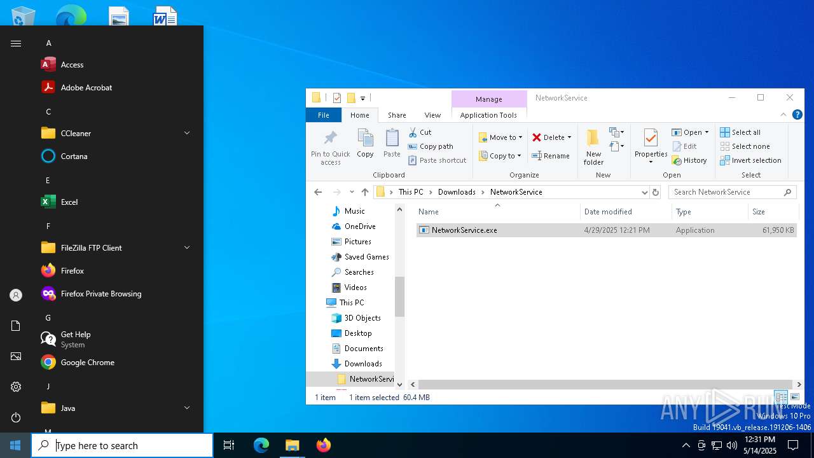
Task: Click the Delete red X button
Action: [548, 137]
